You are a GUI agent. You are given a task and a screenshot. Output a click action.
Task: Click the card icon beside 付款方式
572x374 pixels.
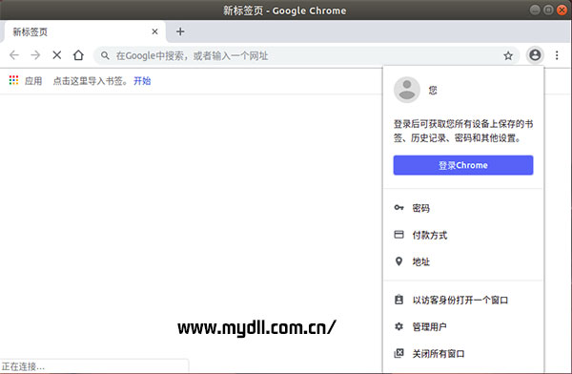pyautogui.click(x=398, y=235)
